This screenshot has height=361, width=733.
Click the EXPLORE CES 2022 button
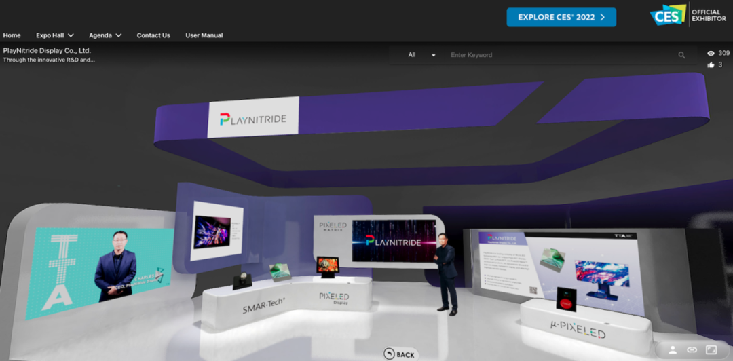point(561,18)
